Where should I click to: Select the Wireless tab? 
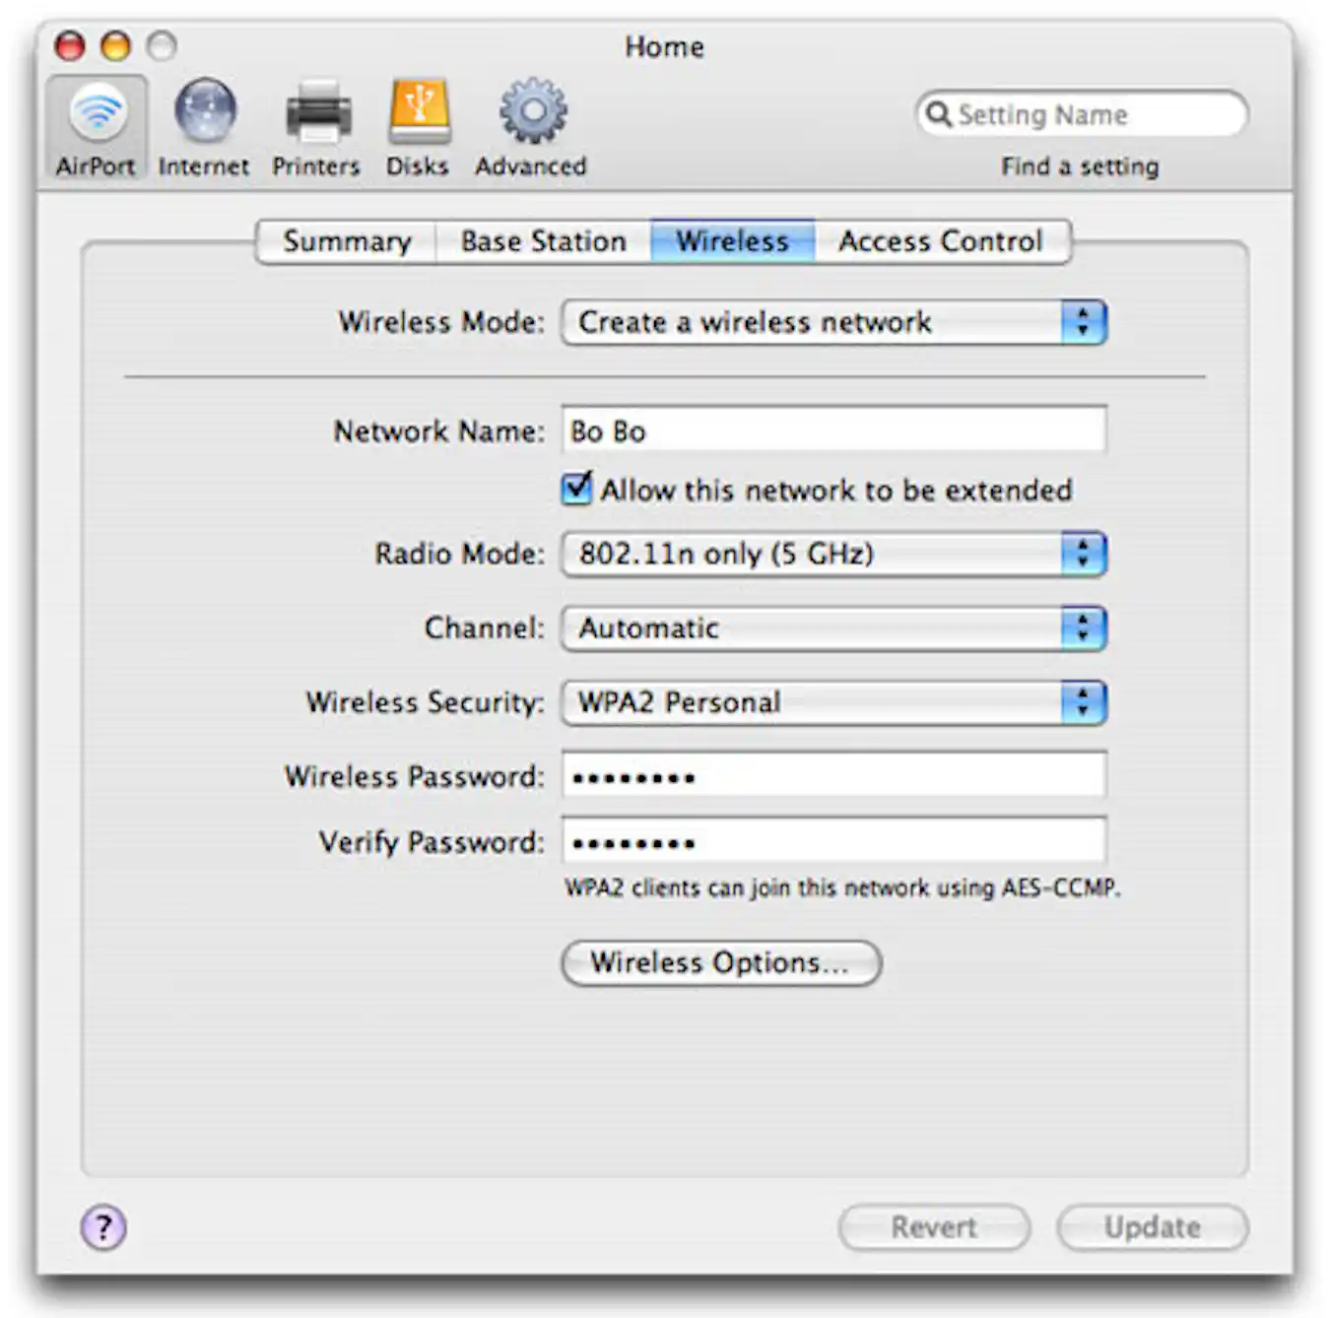732,241
